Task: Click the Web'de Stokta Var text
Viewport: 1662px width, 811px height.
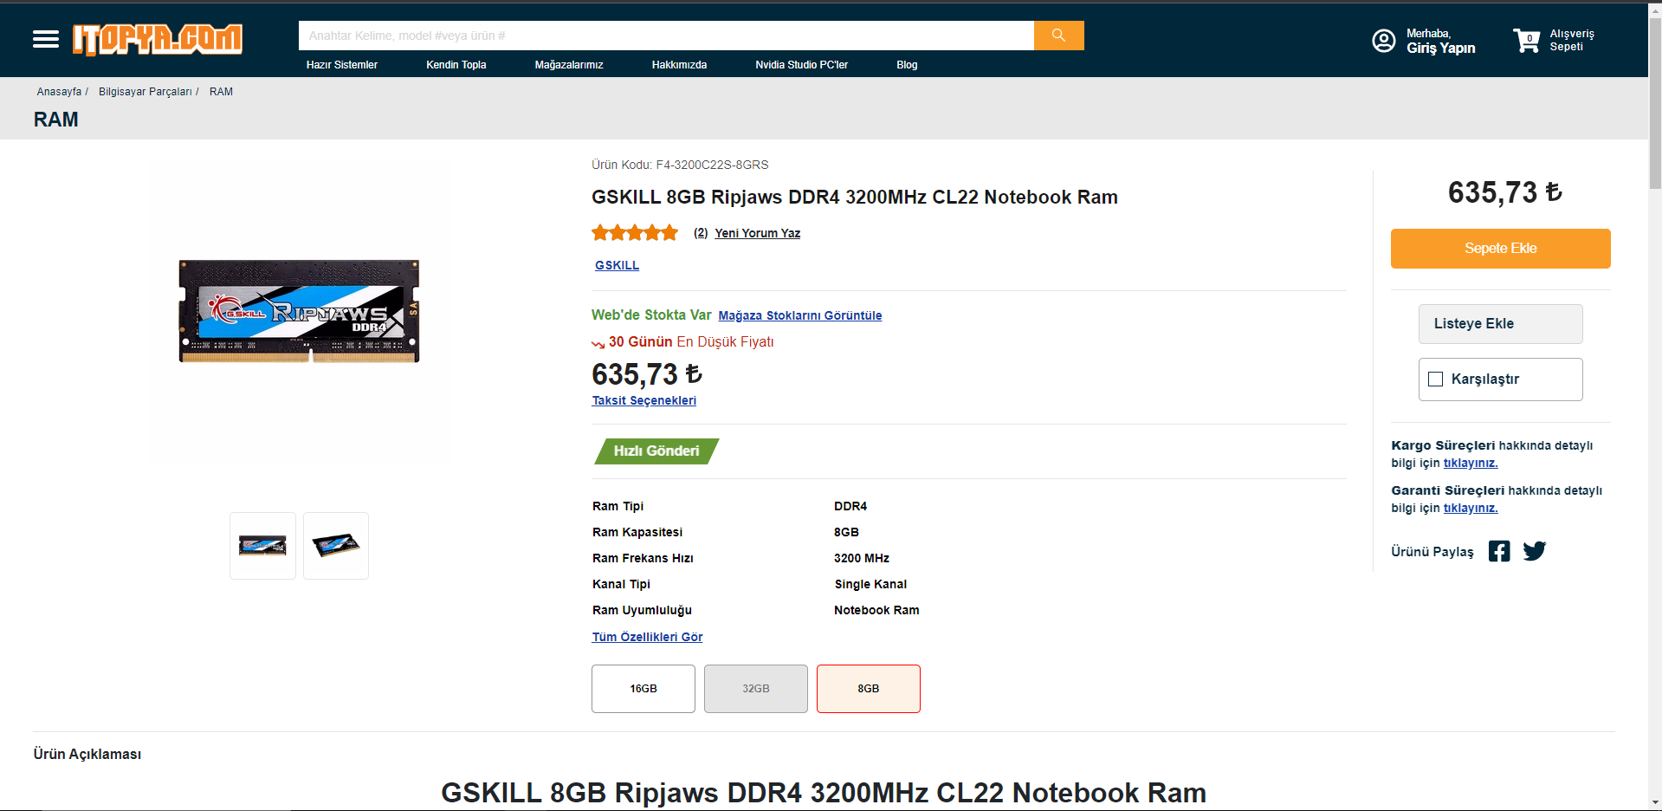Action: [651, 315]
